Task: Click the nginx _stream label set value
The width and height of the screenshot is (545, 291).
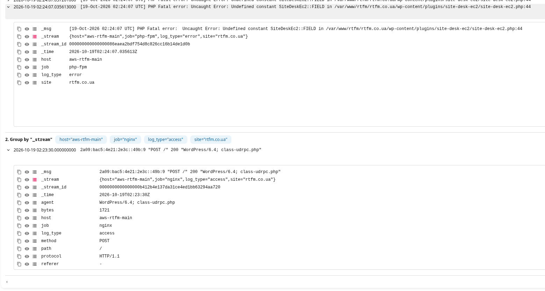Action: tap(187, 180)
